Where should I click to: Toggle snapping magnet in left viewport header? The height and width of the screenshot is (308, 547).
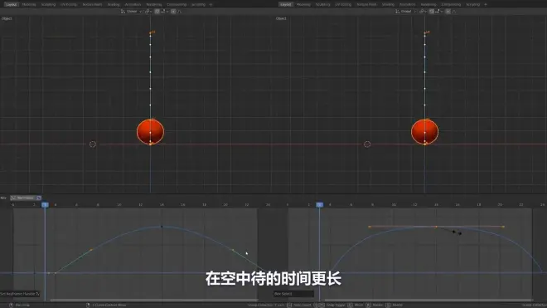(x=157, y=12)
